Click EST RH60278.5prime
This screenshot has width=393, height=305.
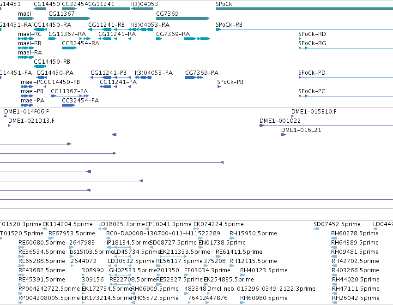click(x=355, y=233)
